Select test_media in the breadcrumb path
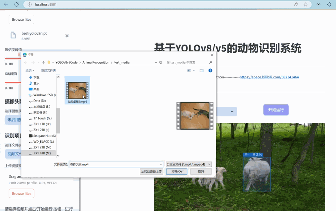Viewport: 336px width, 211px height. pyautogui.click(x=122, y=63)
